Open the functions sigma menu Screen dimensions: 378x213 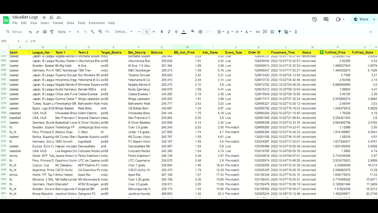296,32
